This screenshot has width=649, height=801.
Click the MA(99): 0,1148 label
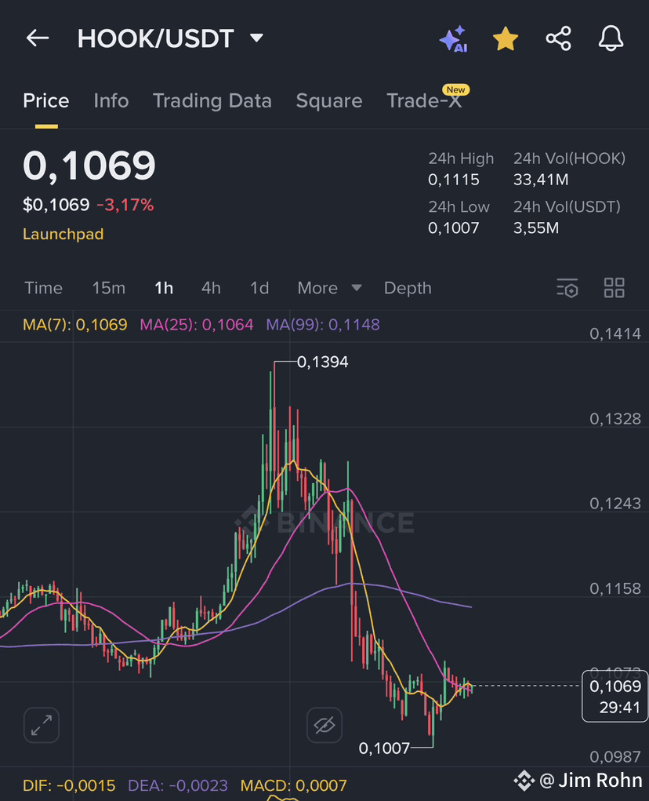click(x=323, y=324)
